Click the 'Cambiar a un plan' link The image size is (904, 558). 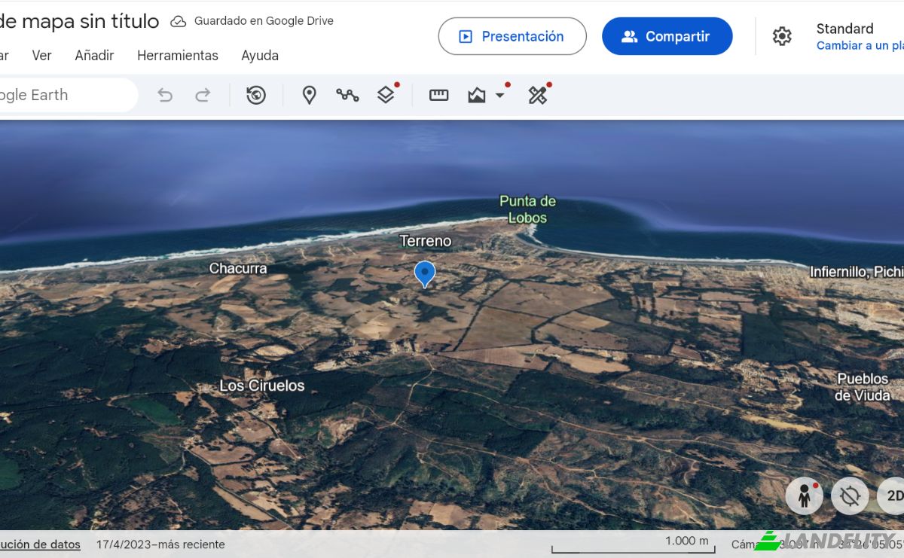point(860,46)
